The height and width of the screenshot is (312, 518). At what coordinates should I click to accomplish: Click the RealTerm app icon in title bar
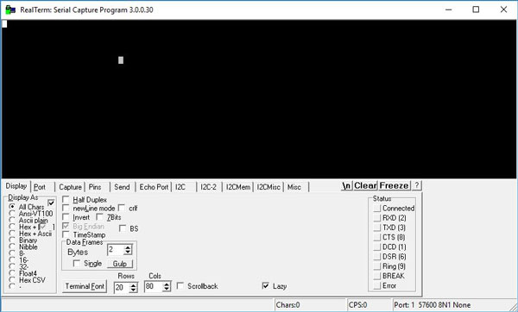(x=10, y=9)
